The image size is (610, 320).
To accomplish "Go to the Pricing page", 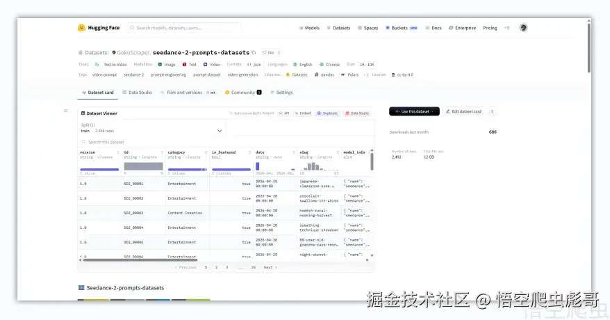I will coord(490,28).
